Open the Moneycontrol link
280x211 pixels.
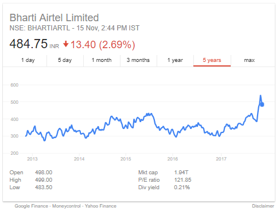[67, 206]
